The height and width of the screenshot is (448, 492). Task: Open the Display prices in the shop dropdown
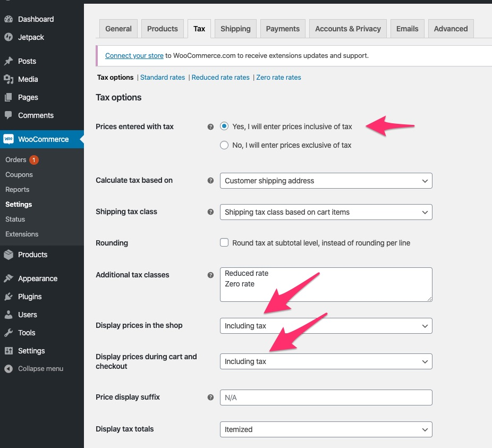326,326
